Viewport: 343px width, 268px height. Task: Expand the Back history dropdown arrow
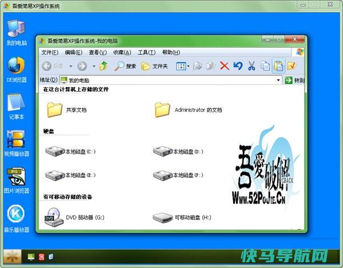click(71, 66)
